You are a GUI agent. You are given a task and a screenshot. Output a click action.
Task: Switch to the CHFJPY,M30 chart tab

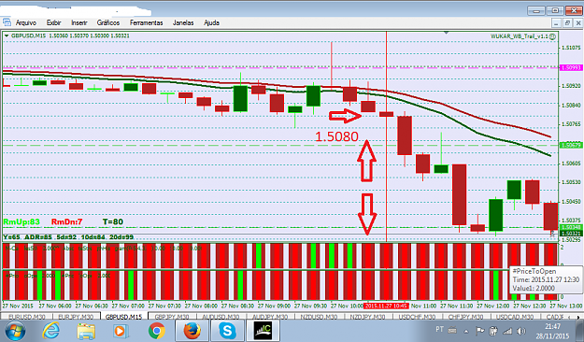pos(465,317)
